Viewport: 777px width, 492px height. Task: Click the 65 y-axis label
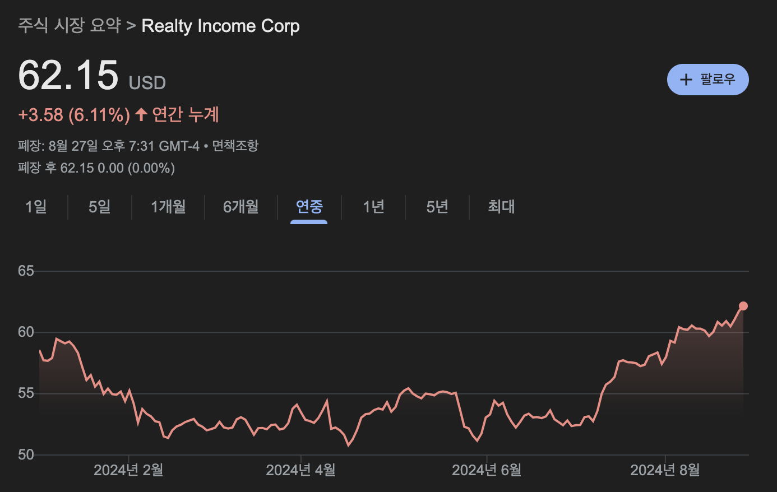pyautogui.click(x=26, y=271)
